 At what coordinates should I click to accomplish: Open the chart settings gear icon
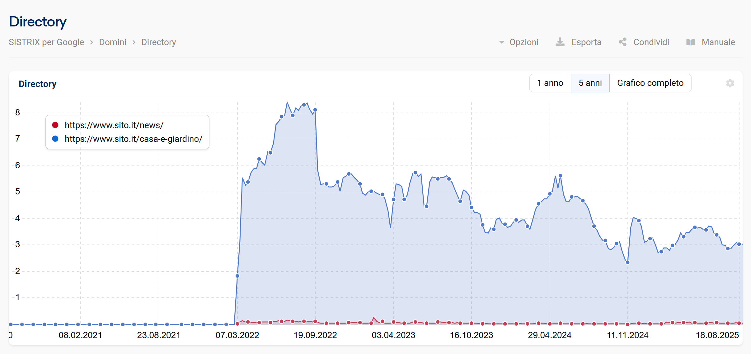[730, 83]
